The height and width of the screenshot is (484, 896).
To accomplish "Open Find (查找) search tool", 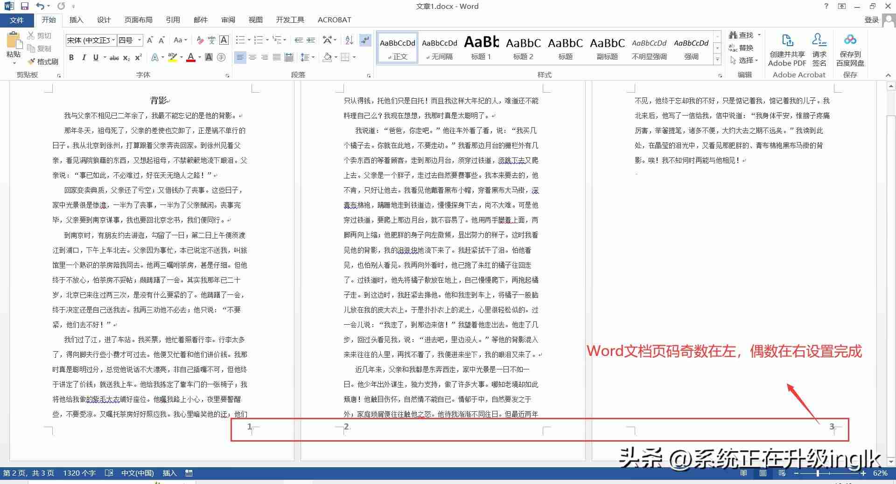I will [742, 35].
